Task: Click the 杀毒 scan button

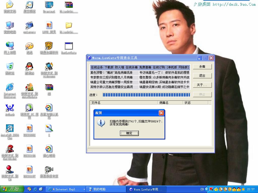Action: [x=202, y=67]
